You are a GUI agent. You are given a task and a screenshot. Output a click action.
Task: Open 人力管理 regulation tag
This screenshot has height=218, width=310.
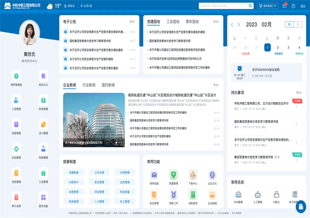point(99,202)
